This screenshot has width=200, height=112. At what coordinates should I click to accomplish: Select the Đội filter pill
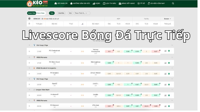tap(70, 13)
